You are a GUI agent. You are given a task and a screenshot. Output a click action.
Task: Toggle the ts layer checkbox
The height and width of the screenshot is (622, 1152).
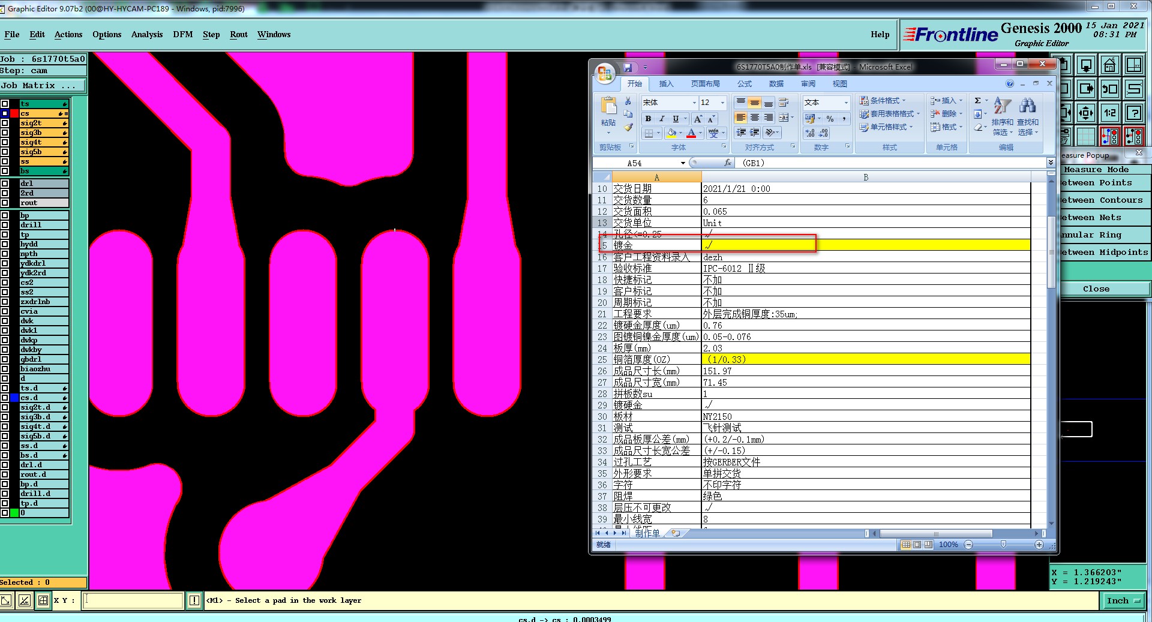coord(5,104)
